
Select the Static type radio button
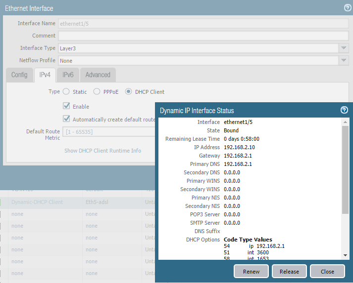point(66,92)
